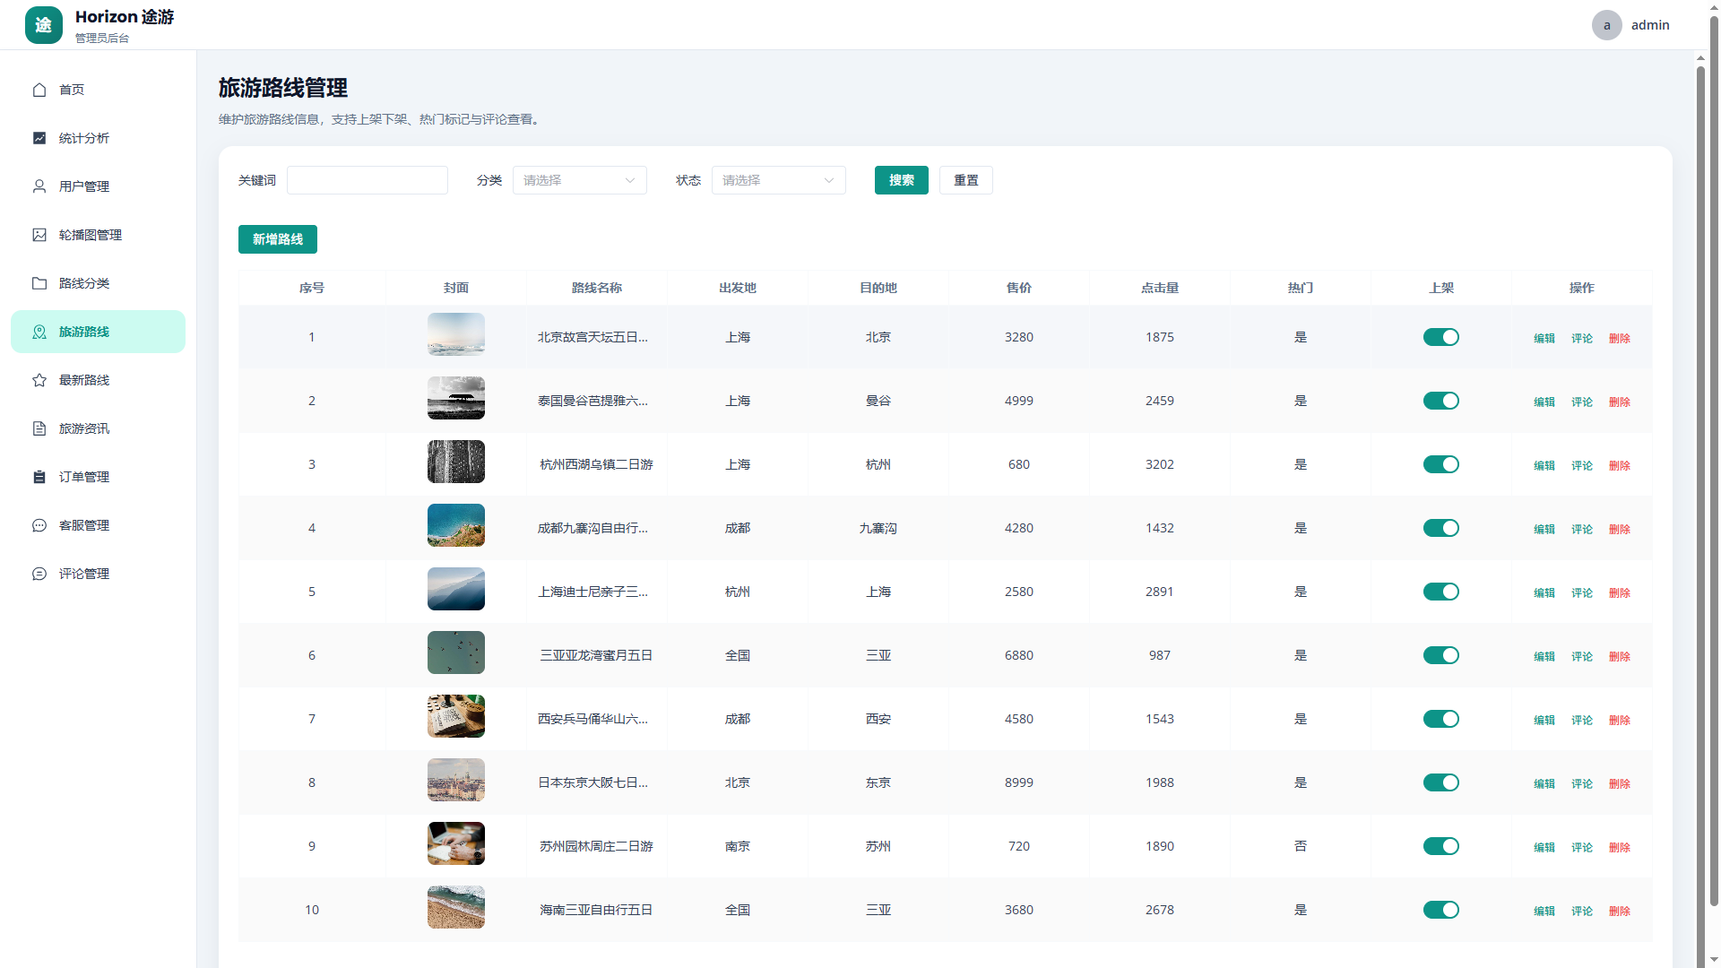1721x968 pixels.
Task: Select the 轮播图管理 image icon
Action: click(39, 235)
